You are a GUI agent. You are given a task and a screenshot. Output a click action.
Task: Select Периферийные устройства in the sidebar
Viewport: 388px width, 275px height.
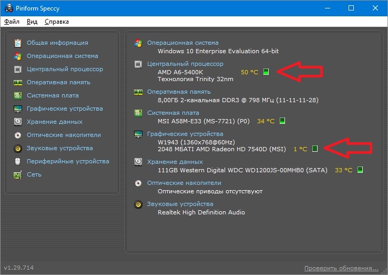click(68, 161)
